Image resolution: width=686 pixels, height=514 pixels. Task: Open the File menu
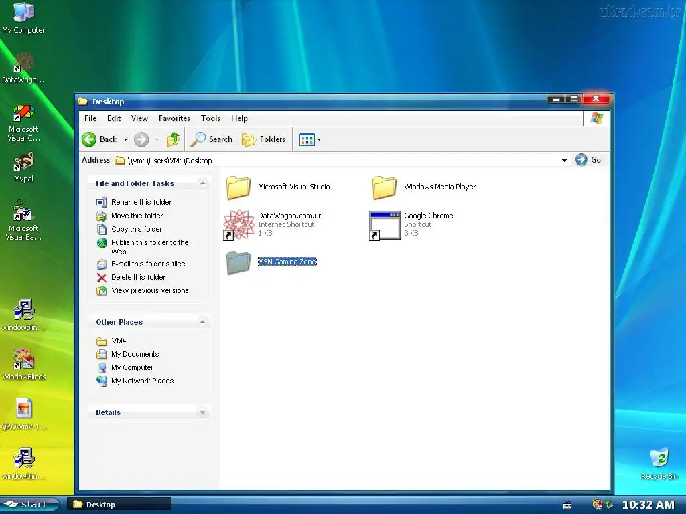(90, 118)
